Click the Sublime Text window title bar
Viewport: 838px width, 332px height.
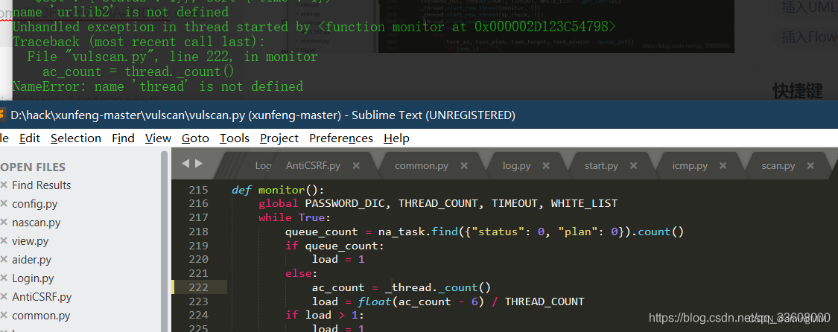(x=419, y=115)
